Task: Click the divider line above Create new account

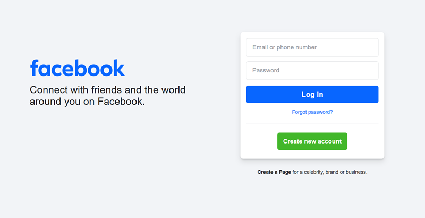Action: coord(312,123)
